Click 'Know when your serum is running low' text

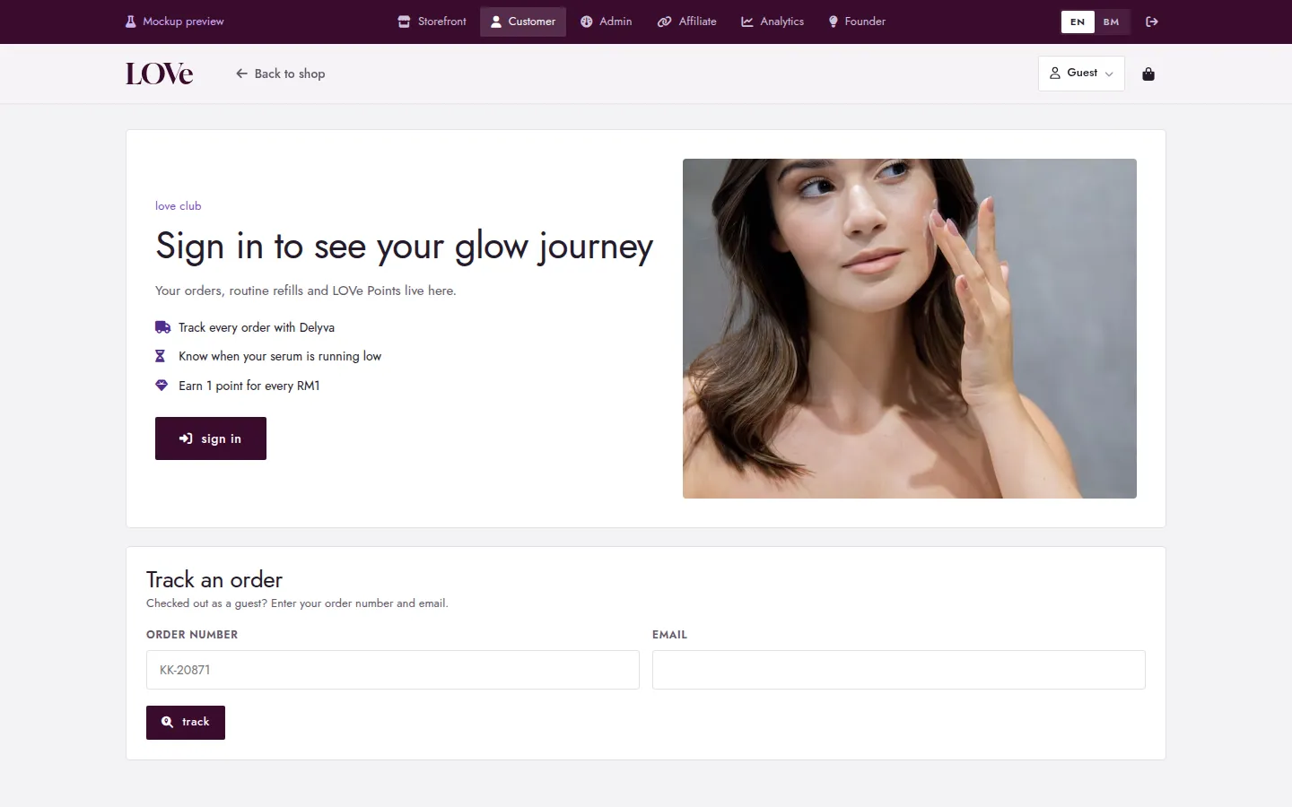tap(280, 356)
